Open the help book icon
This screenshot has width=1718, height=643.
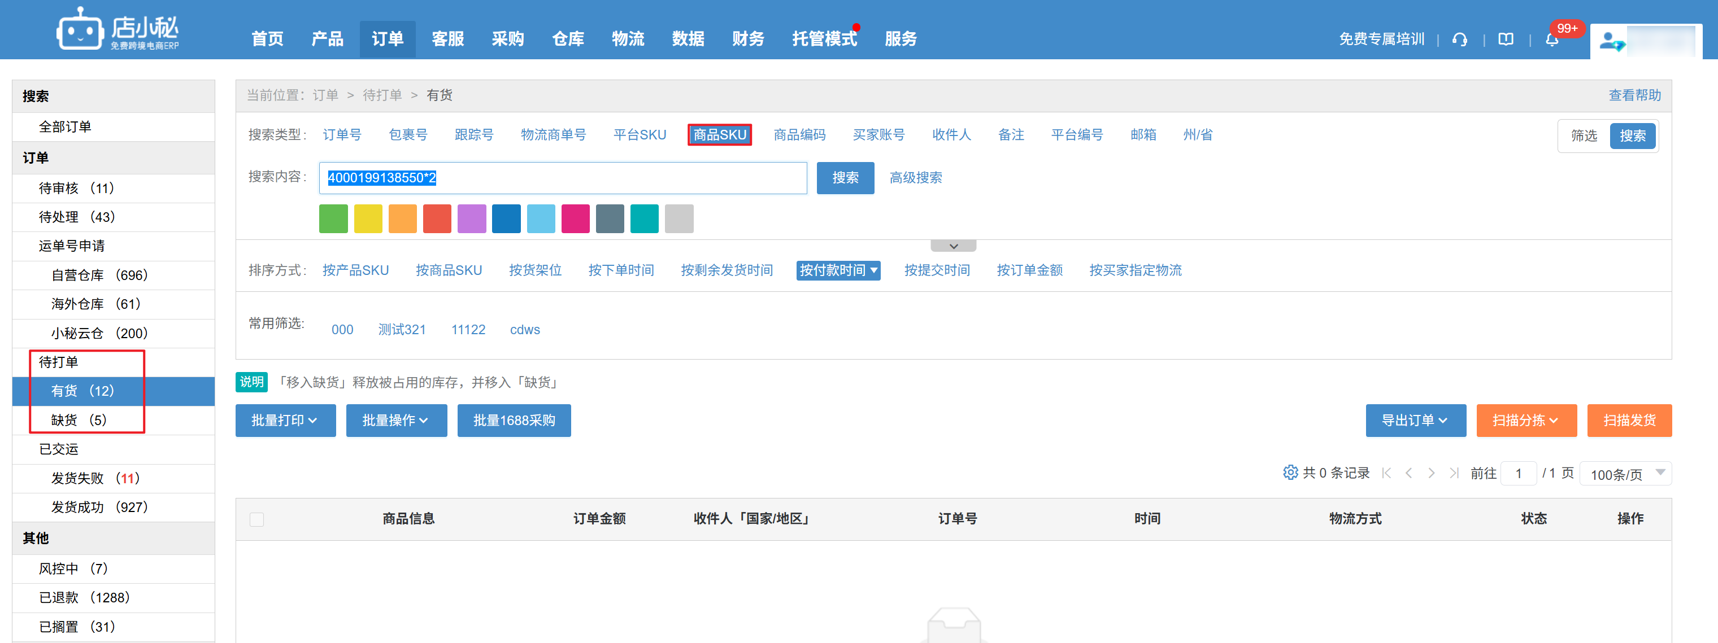coord(1505,40)
